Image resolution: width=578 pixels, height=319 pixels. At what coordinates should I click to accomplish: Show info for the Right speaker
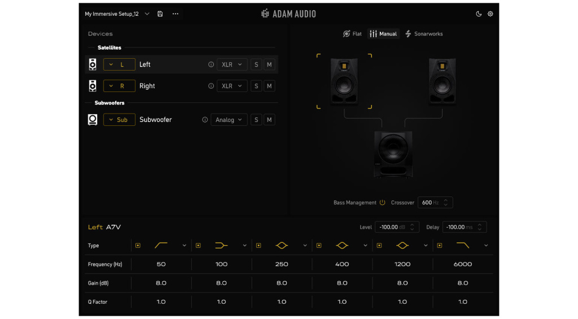[211, 86]
